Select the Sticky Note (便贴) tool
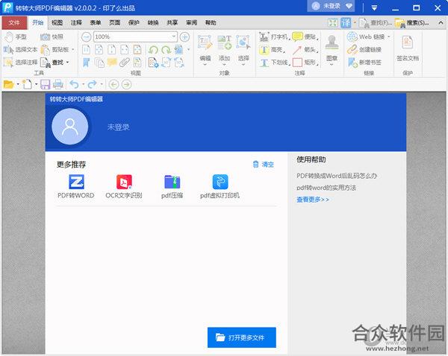The image size is (448, 356). click(305, 36)
